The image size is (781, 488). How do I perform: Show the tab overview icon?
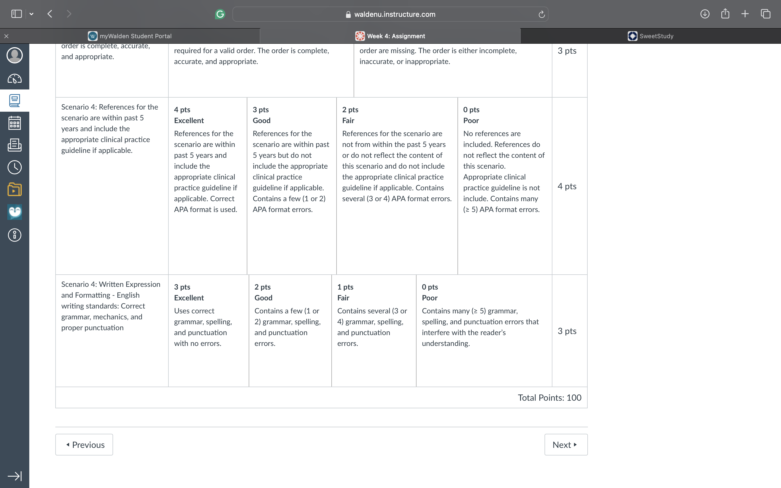(x=766, y=14)
